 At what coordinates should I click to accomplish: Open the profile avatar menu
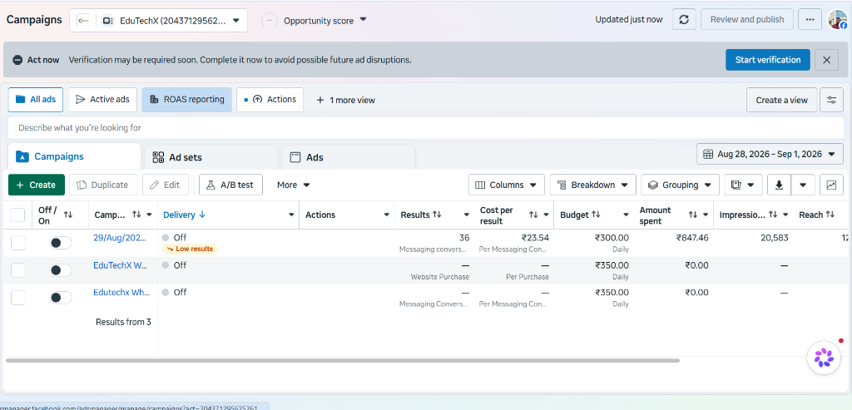tap(837, 20)
